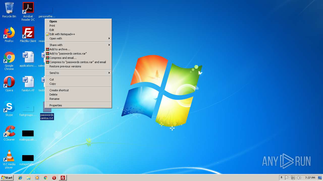
Task: Open FileZilla taskbar button
Action: tap(63, 178)
